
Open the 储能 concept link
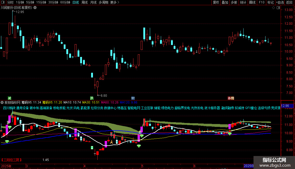click(x=157, y=108)
